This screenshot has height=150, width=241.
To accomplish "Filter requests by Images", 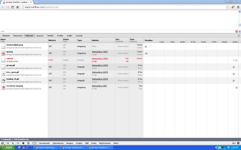I will pos(70,143).
